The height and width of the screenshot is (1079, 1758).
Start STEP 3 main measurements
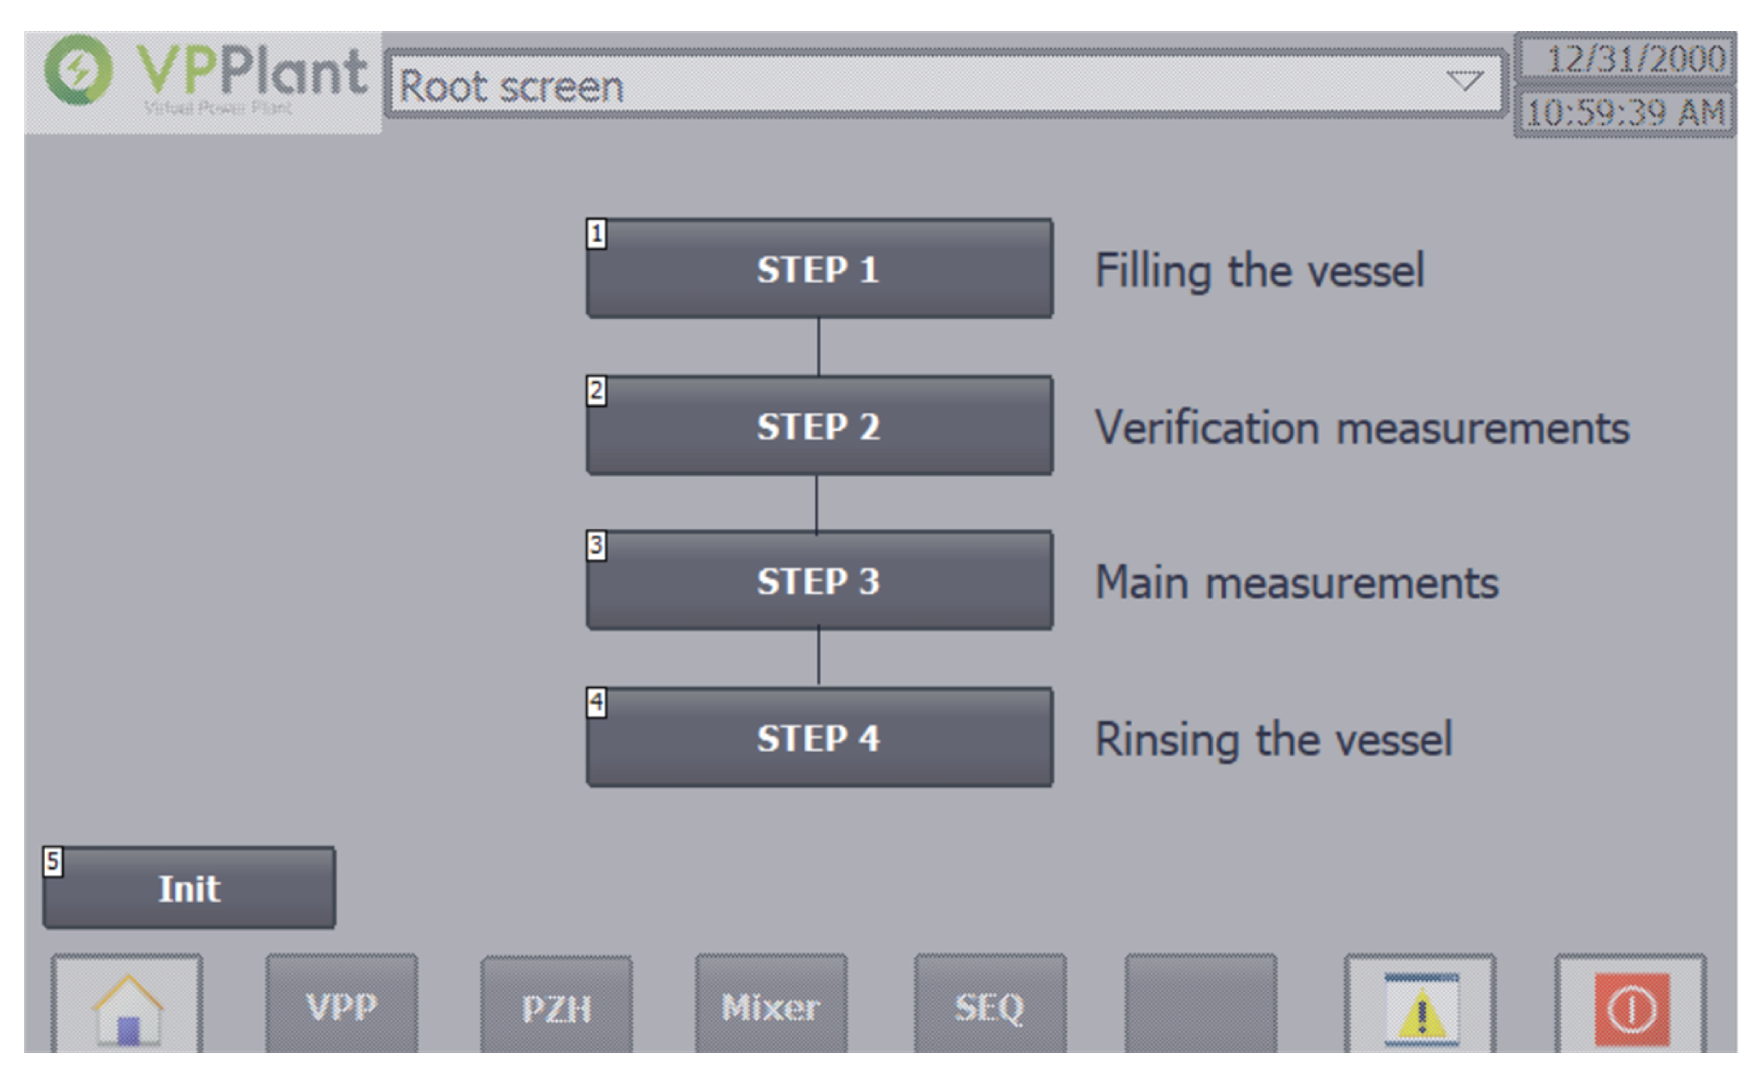[819, 580]
